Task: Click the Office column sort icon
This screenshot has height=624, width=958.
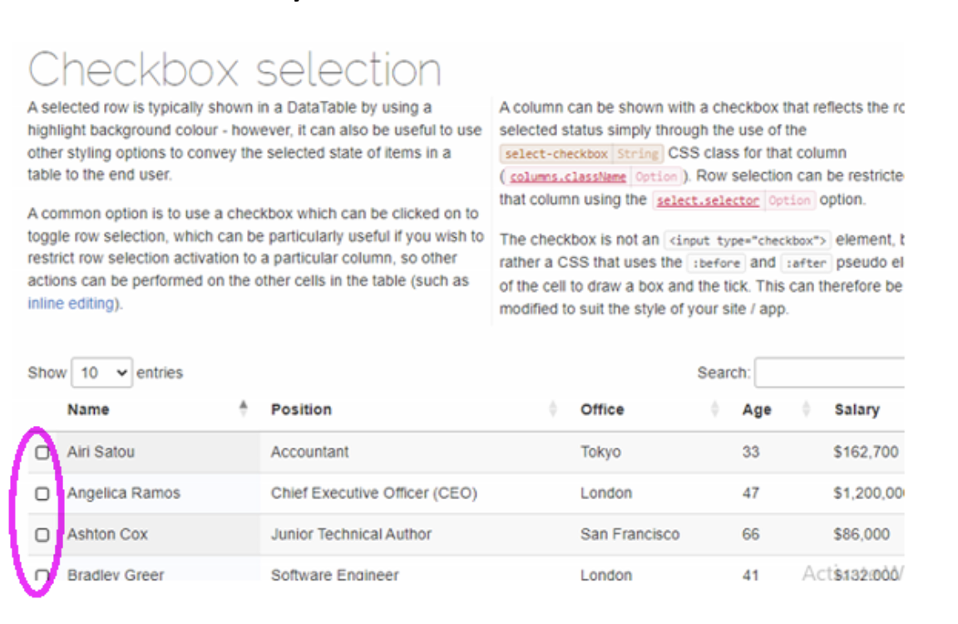Action: click(x=715, y=409)
